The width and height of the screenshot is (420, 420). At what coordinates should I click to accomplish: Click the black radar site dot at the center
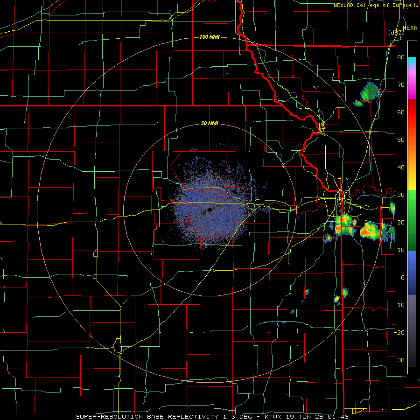[210, 210]
